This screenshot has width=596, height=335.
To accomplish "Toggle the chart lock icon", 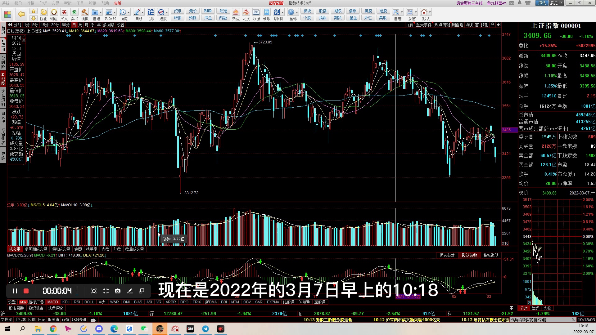I will tap(492, 25).
